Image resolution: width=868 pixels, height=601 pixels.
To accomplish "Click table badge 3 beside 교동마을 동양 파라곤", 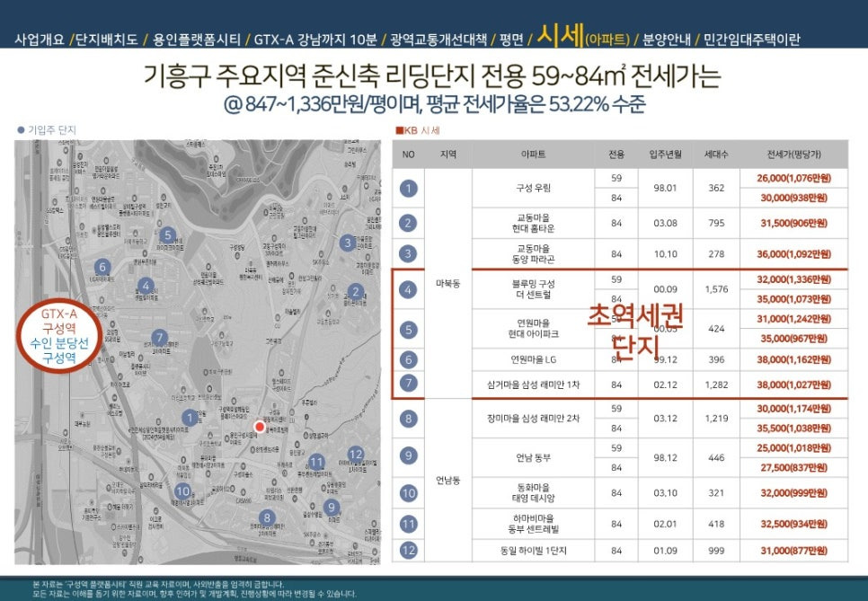I will coord(409,254).
